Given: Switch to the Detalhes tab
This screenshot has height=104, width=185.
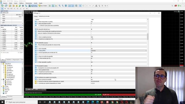Looking at the screenshot, I should [x=9, y=60].
